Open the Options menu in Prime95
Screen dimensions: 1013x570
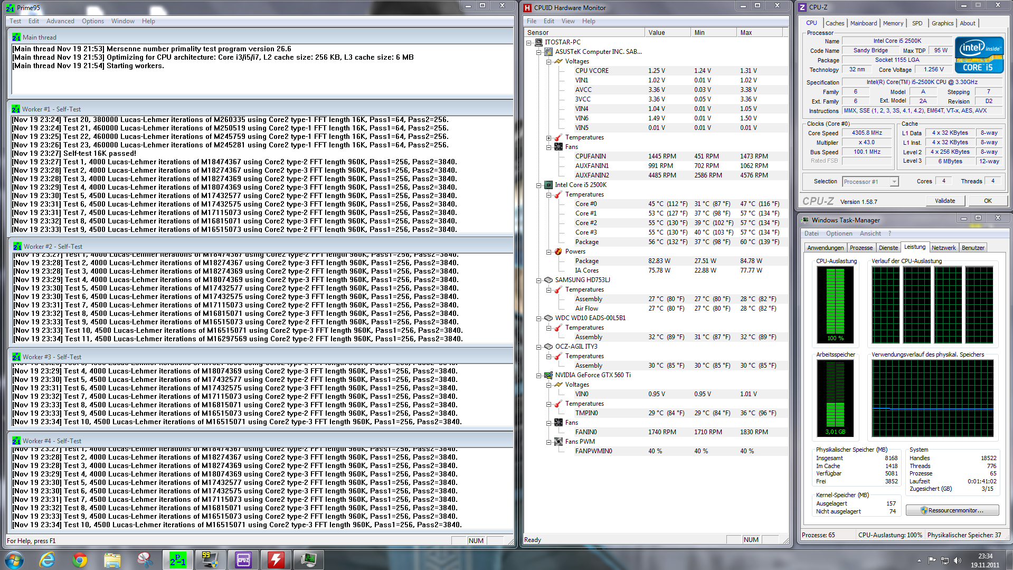pyautogui.click(x=93, y=21)
